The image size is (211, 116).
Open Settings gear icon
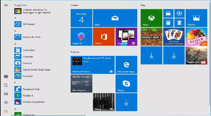tap(6, 103)
